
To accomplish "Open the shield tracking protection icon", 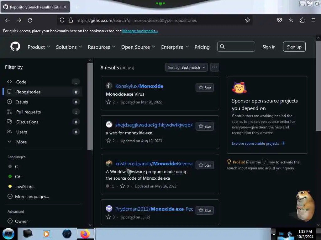I will [x=62, y=20].
